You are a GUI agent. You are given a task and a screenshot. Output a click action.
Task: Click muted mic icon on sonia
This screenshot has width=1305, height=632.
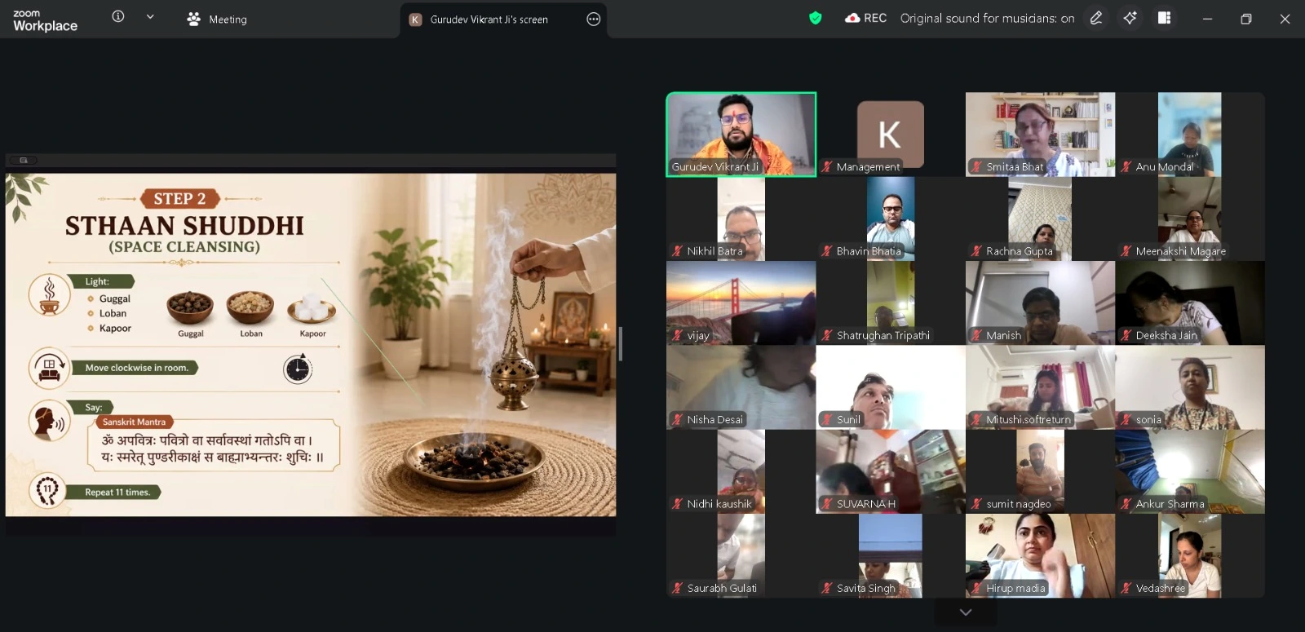pos(1126,420)
